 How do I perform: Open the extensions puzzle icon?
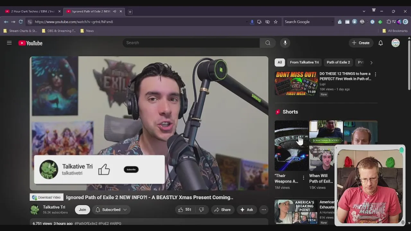[x=389, y=22]
